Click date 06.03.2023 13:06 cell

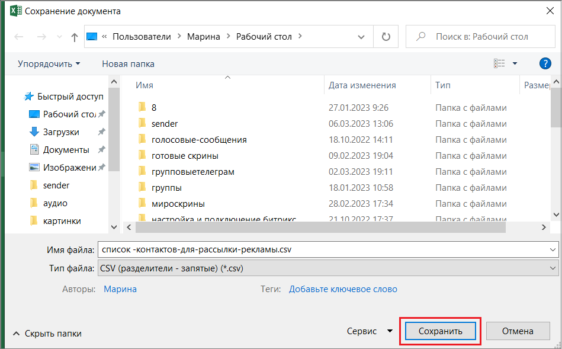click(x=361, y=124)
